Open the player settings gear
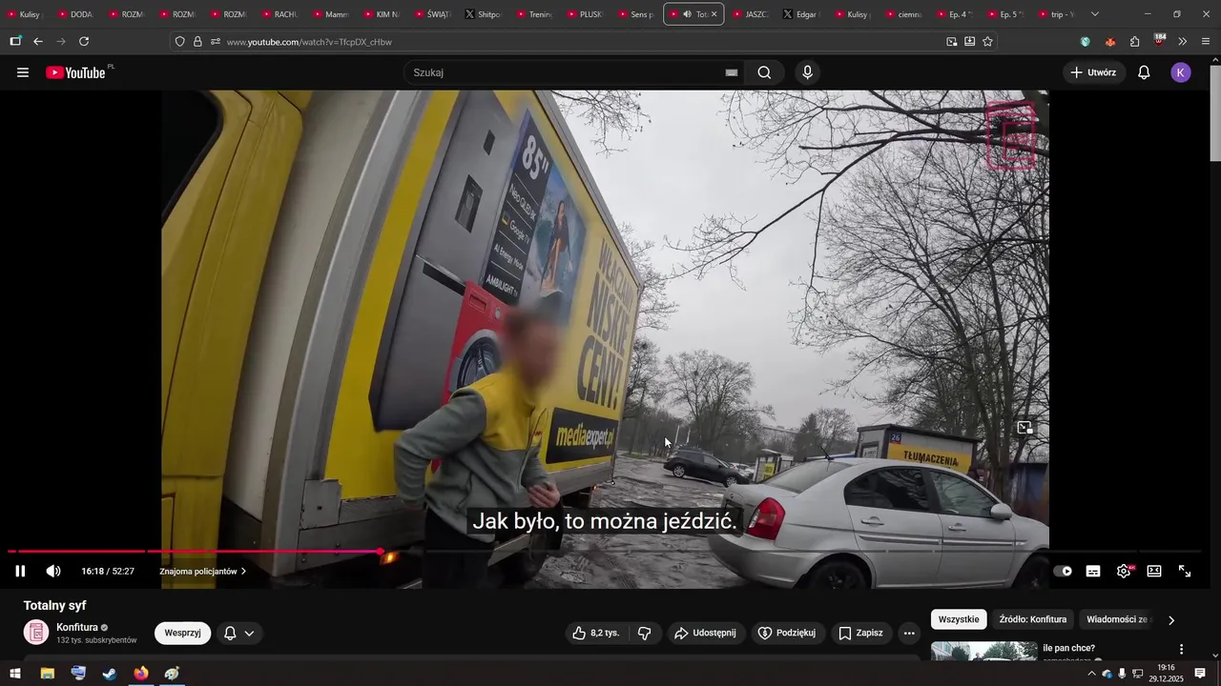Screen dimensions: 1221x686 1124,572
